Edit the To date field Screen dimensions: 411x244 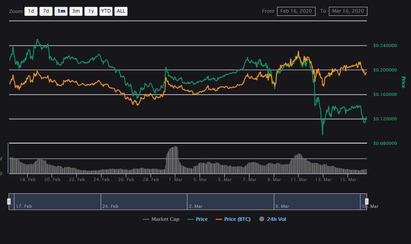coord(348,11)
